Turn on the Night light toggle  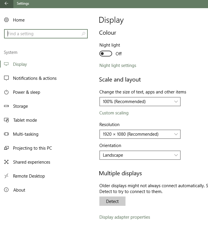click(x=105, y=54)
